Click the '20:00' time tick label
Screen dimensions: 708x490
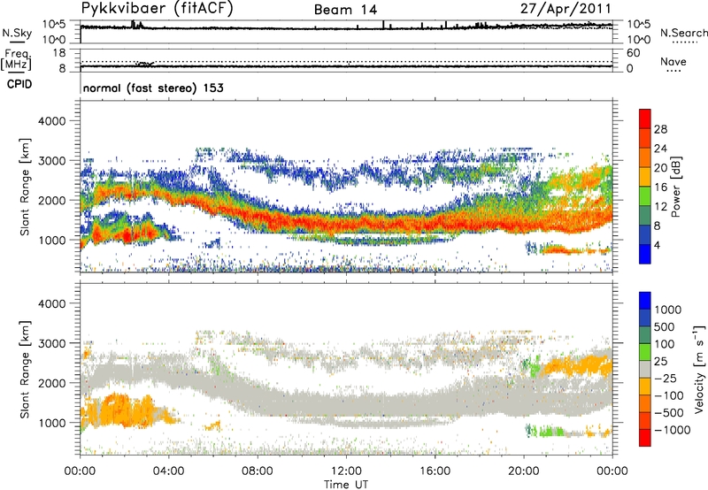(x=523, y=471)
